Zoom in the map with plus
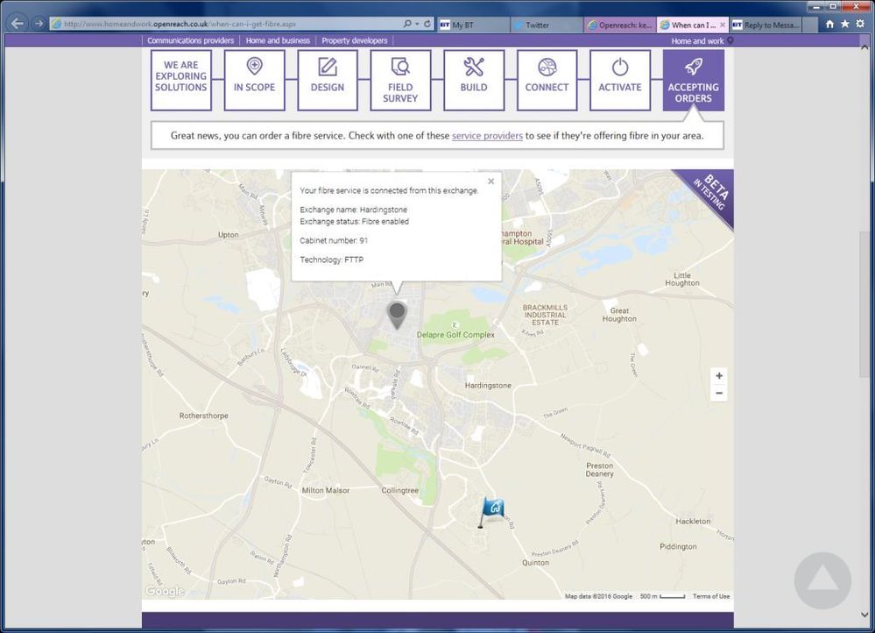 tap(719, 375)
